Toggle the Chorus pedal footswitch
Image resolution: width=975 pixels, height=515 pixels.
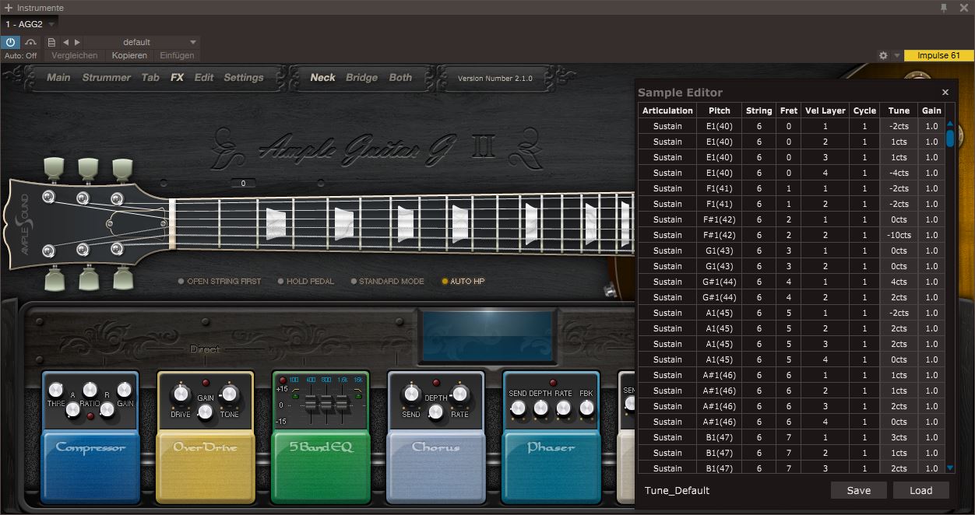(435, 467)
